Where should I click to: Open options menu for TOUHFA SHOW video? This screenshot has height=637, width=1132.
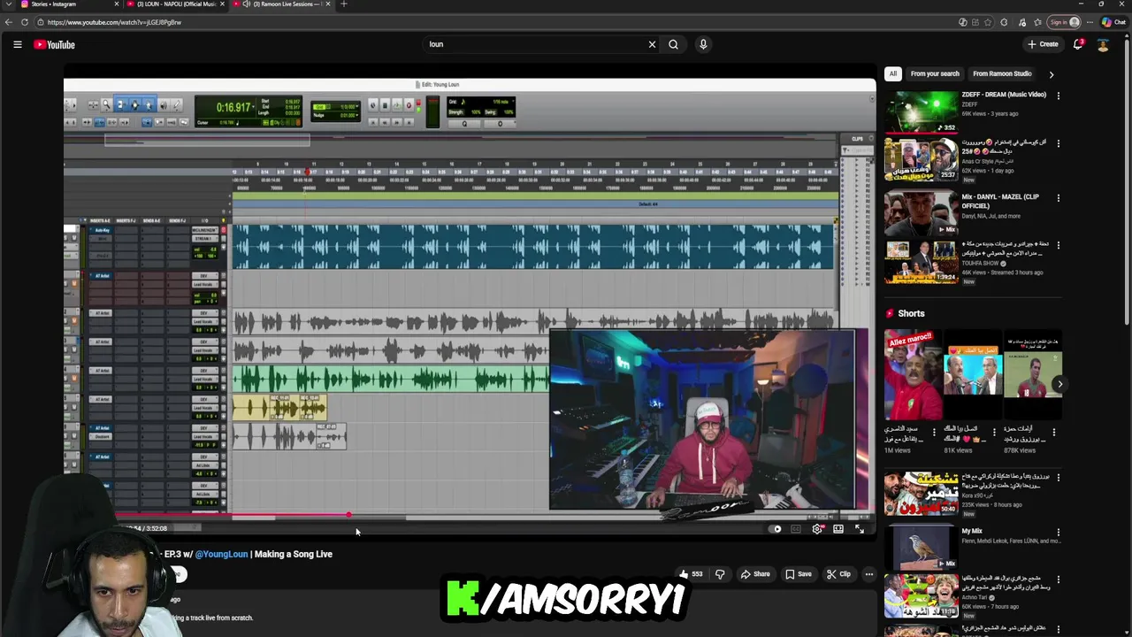[1059, 246]
